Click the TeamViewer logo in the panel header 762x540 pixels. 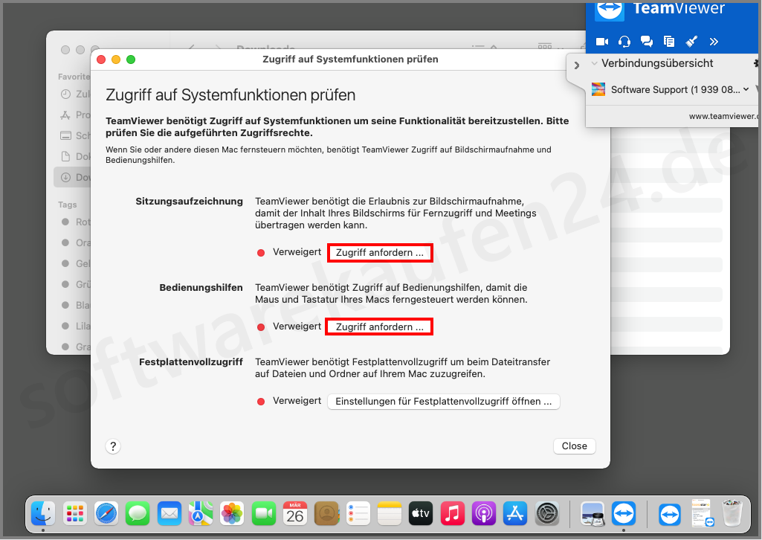(x=610, y=10)
